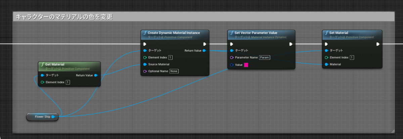Click Set Vector Parameter Value exec output pin
Viewport: 403px width, 139px height.
[x=291, y=44]
